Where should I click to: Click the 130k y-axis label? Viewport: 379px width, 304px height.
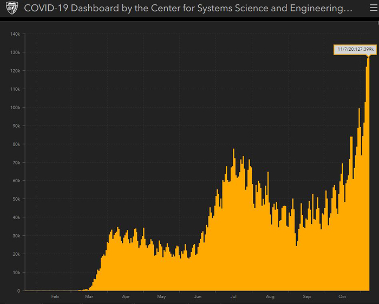coord(15,52)
